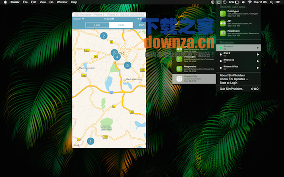The height and width of the screenshot is (177, 284).
Task: Click the Responsive name in Recently used apps
Action: (x=234, y=31)
